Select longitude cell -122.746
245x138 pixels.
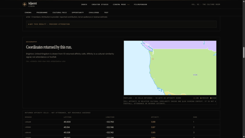click(109, 127)
